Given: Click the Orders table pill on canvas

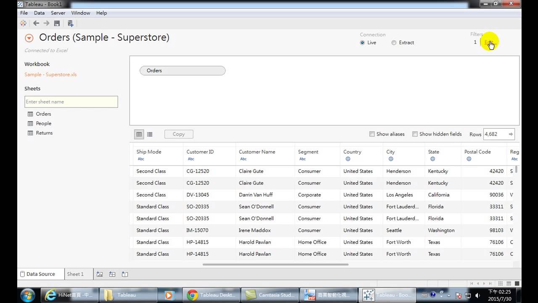Looking at the screenshot, I should coord(182,71).
